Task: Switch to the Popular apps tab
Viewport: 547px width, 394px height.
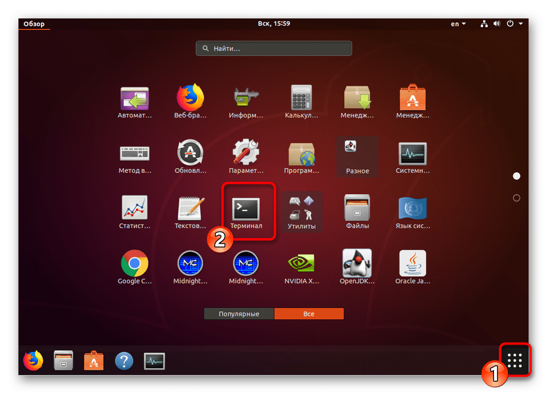Action: 239,314
